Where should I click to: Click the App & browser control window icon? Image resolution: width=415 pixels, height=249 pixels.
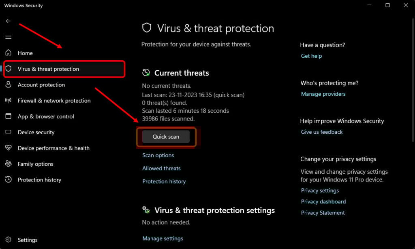(8, 116)
